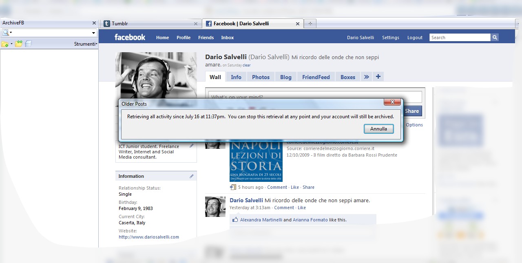Viewport: 522px width, 263px height.
Task: Show more profile tabs with double chevron
Action: point(366,77)
